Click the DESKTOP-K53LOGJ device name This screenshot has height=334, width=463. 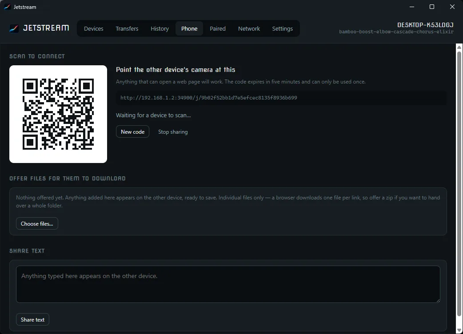tap(425, 25)
